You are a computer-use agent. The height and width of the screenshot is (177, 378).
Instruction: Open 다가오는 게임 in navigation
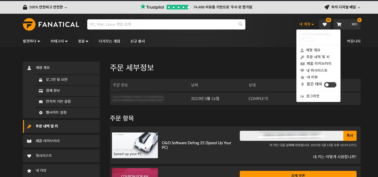109,41
